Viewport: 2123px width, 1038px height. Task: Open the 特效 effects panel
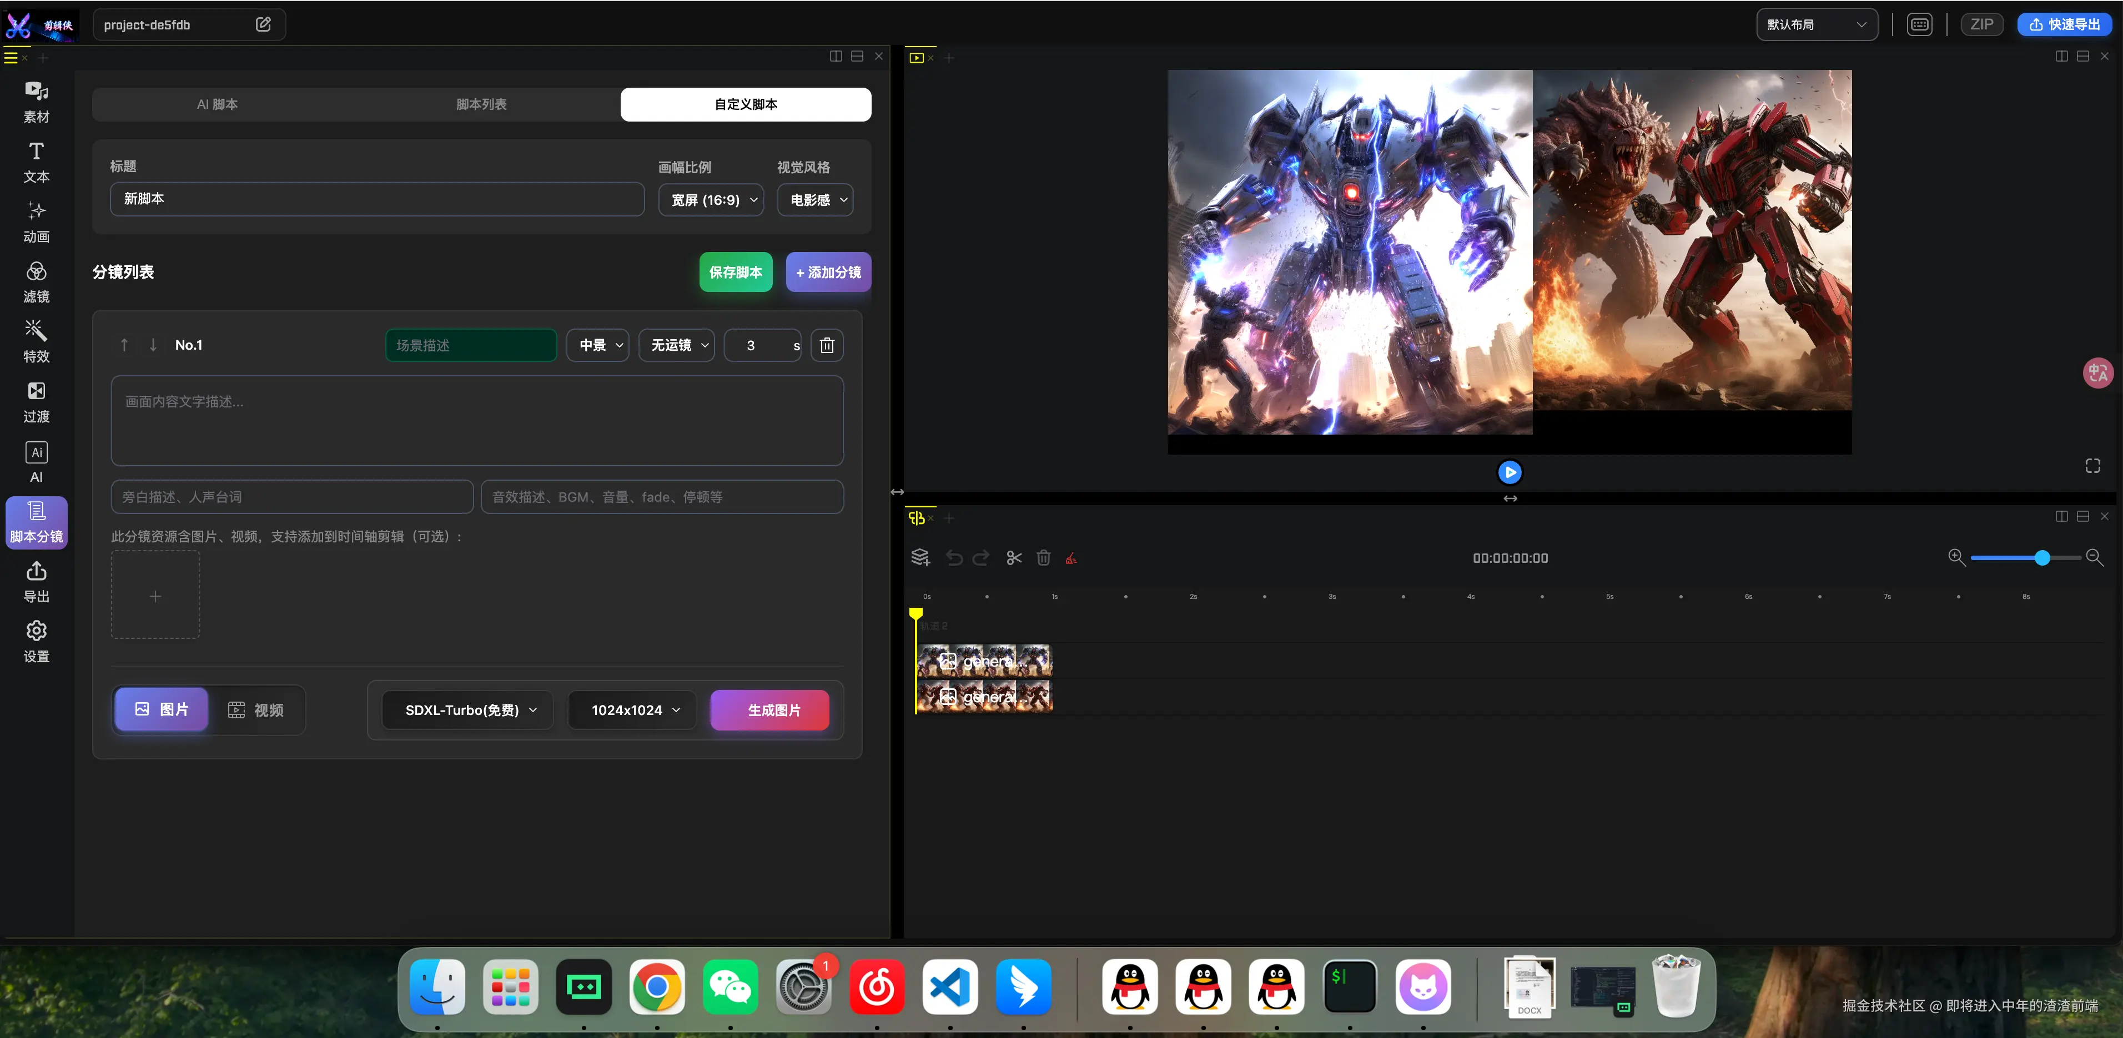[36, 341]
